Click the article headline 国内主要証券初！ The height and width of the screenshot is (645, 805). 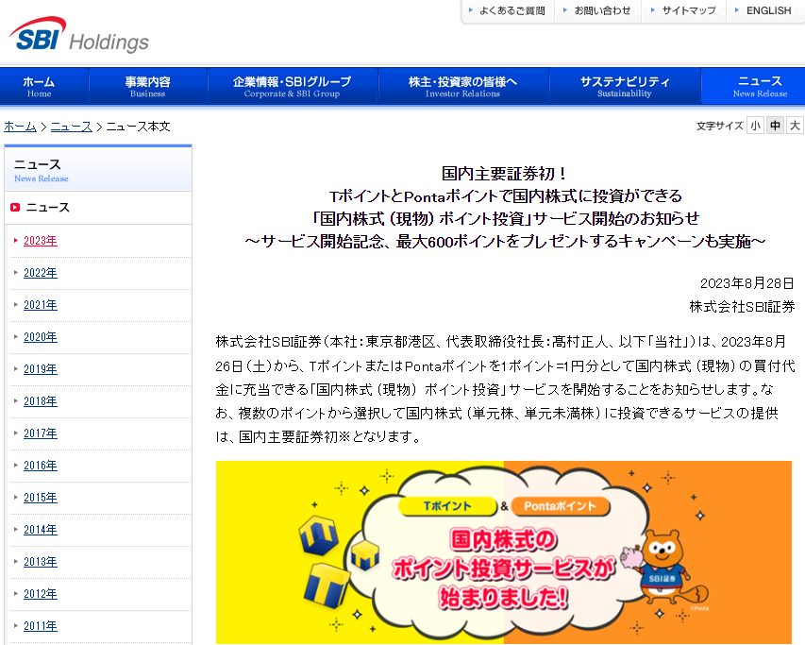pyautogui.click(x=504, y=174)
